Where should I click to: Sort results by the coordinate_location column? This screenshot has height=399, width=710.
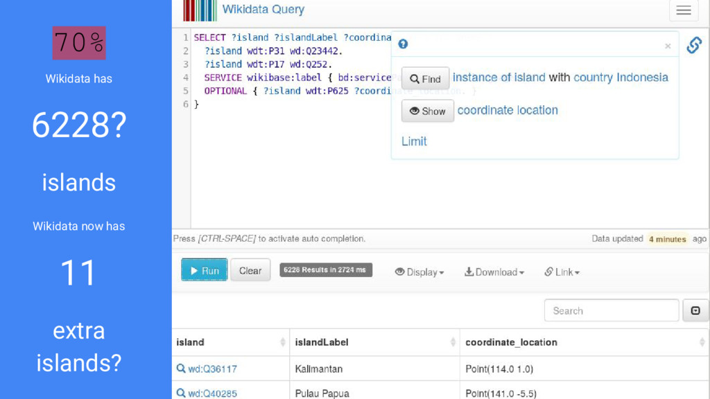coord(585,342)
